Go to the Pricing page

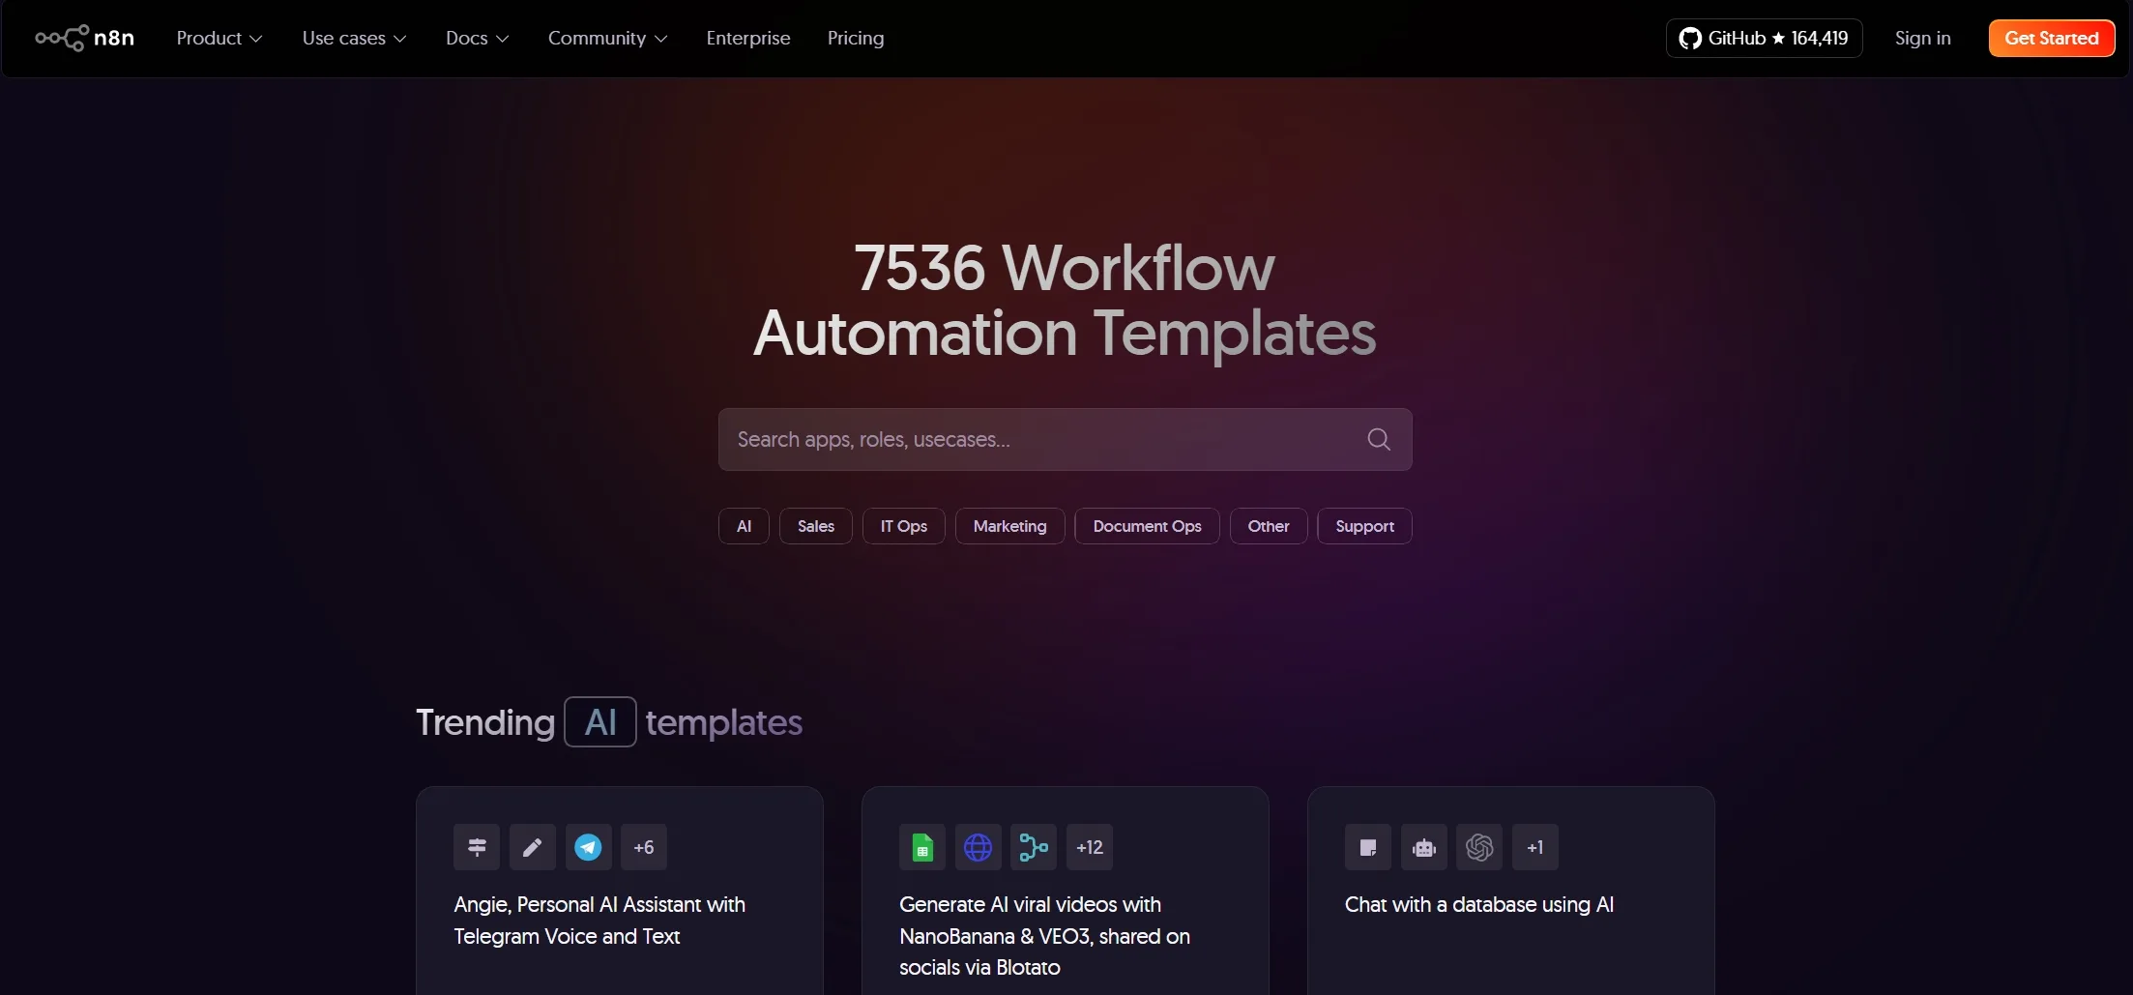click(855, 39)
